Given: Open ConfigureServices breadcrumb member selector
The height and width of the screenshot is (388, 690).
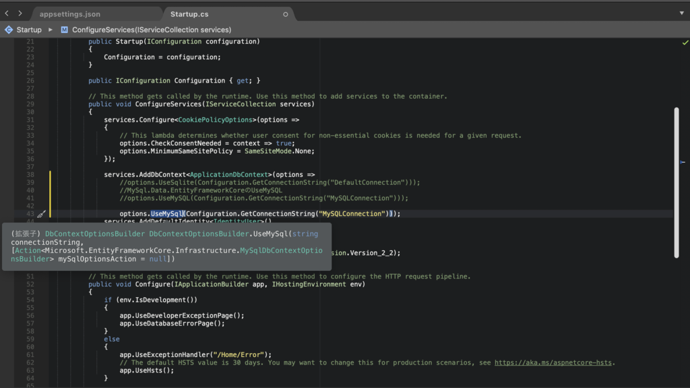Looking at the screenshot, I should pos(152,30).
